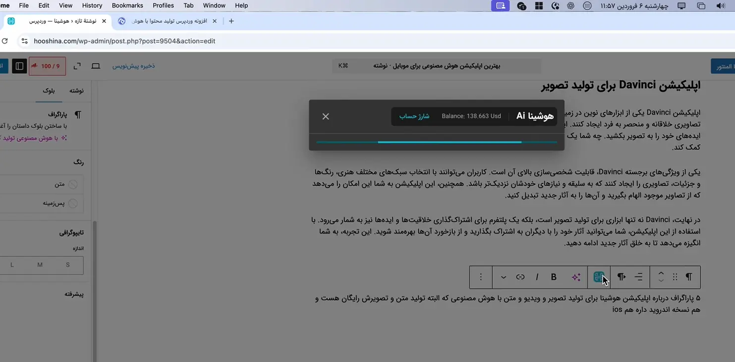The width and height of the screenshot is (735, 362).
Task: Click رنگ color section heading
Action: (78, 162)
